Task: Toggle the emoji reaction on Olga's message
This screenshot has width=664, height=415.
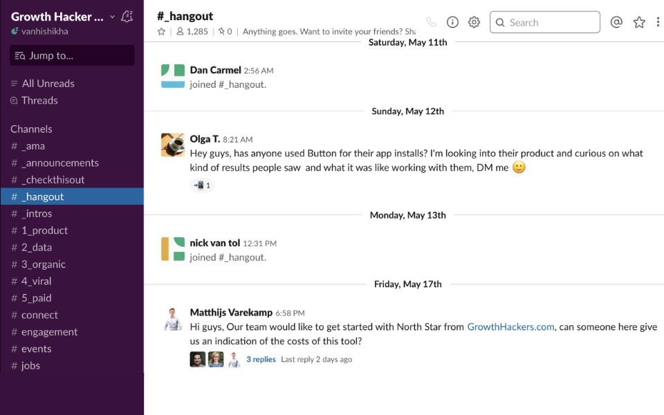Action: [x=202, y=185]
